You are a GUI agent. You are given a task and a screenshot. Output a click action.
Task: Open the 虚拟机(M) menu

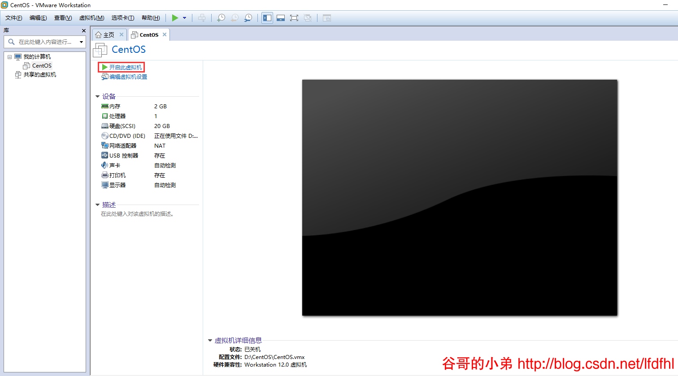91,18
